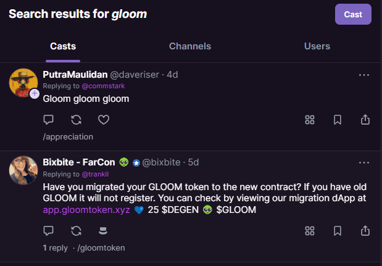Share PutraMaulidan's cast
The height and width of the screenshot is (266, 382).
tap(365, 120)
